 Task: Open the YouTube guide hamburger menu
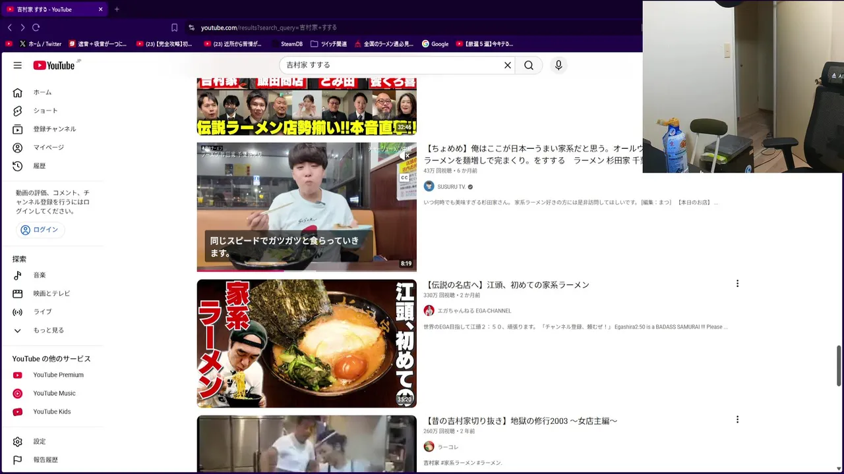[18, 65]
